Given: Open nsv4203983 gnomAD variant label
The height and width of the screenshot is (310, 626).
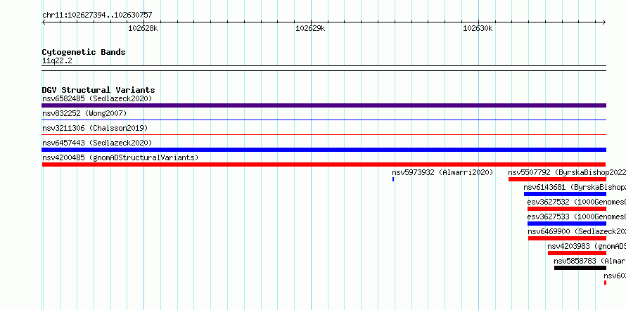Looking at the screenshot, I should click(x=587, y=246).
